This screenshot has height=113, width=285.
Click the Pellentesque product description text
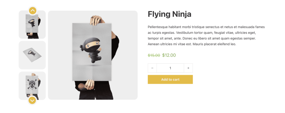(206, 36)
